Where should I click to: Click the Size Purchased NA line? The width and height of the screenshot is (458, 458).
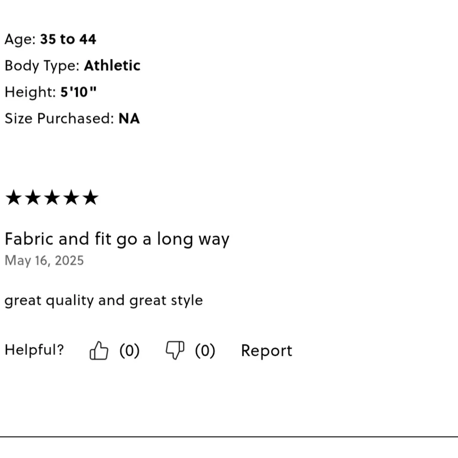[x=72, y=118]
